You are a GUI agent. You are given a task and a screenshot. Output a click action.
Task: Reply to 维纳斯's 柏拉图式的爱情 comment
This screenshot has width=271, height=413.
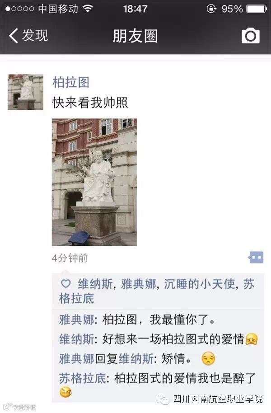pos(159,339)
